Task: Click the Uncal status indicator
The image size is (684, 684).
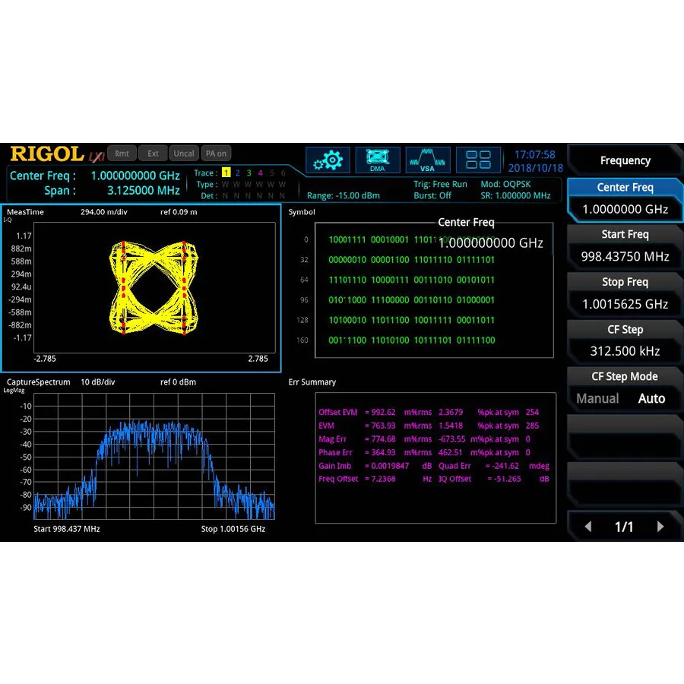Action: tap(183, 153)
